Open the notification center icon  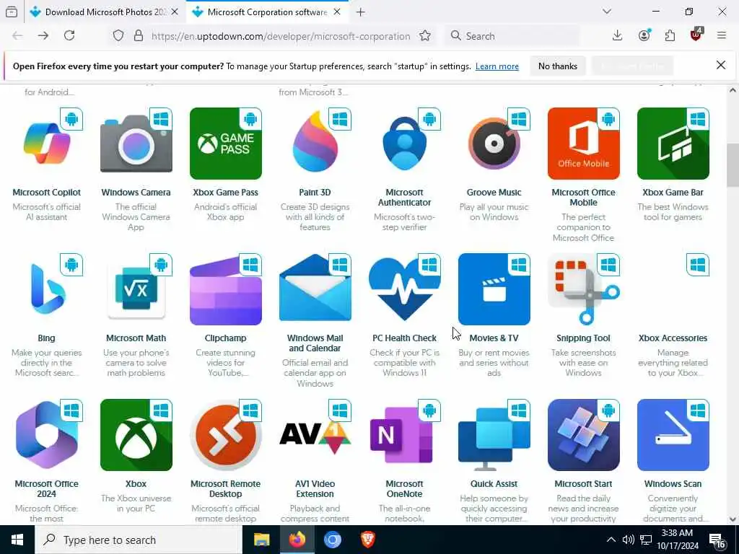(717, 541)
